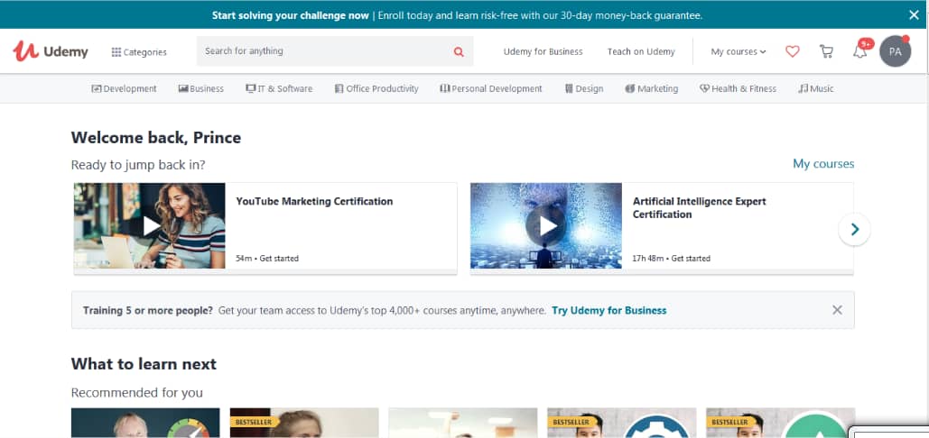Screen dimensions: 929x438
Task: Open the recommended course with gear icon
Action: (621, 423)
